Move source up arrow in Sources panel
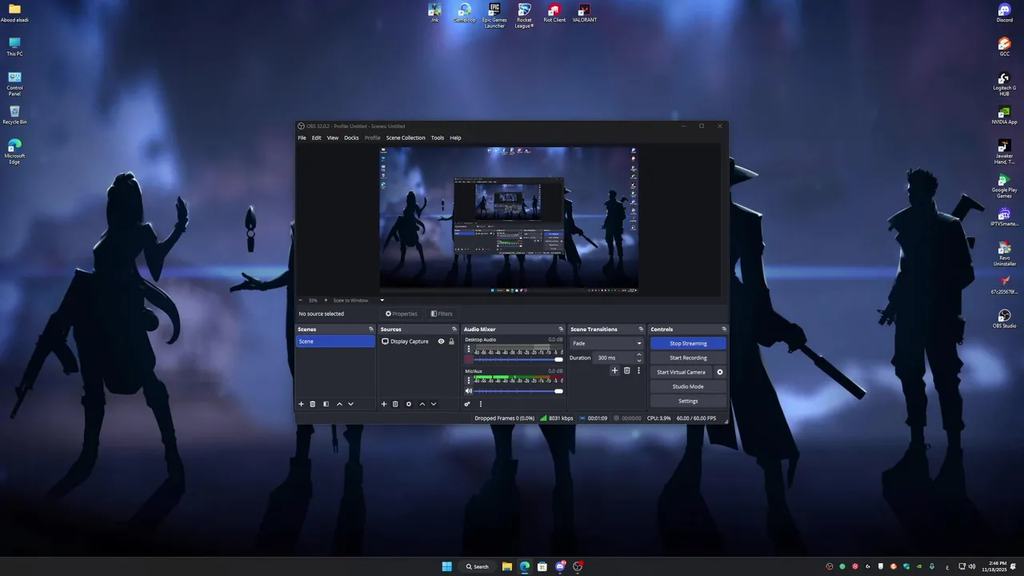This screenshot has height=576, width=1024. 422,404
